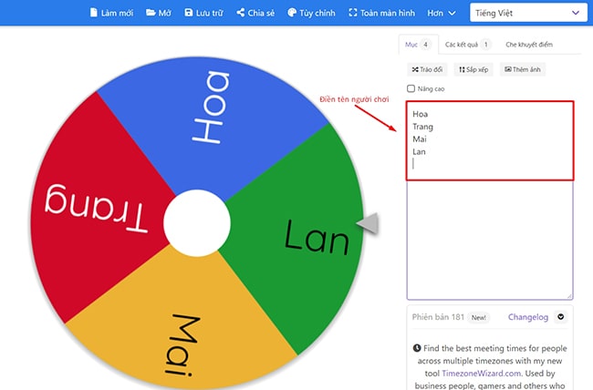The width and height of the screenshot is (593, 390).
Task: Click the sort icon on Sắp xếp
Action: point(462,69)
